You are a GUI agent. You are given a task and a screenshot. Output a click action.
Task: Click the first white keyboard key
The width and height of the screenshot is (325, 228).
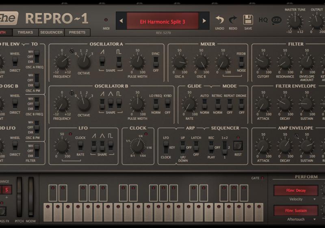(x=48, y=213)
